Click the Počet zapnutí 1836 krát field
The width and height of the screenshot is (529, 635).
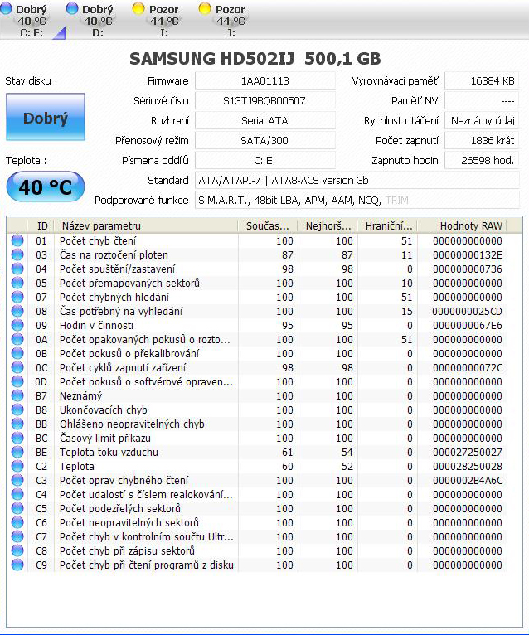click(x=482, y=141)
